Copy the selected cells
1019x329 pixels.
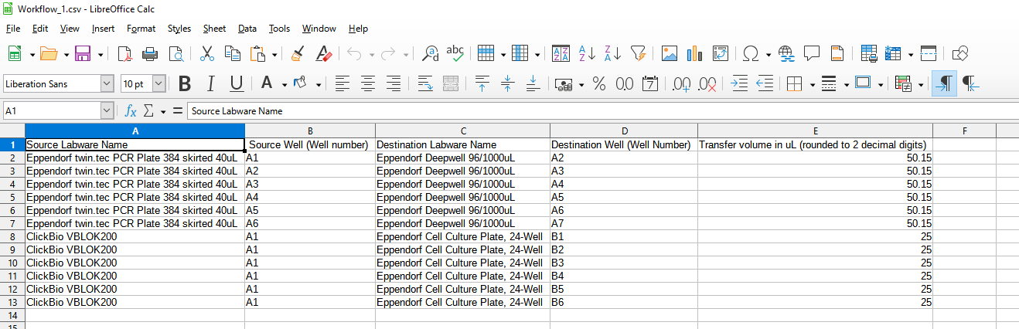coord(232,53)
